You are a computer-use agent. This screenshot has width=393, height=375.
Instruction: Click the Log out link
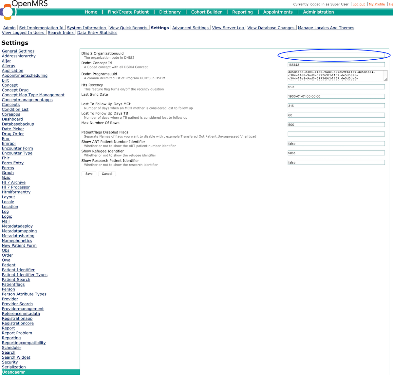pyautogui.click(x=359, y=4)
